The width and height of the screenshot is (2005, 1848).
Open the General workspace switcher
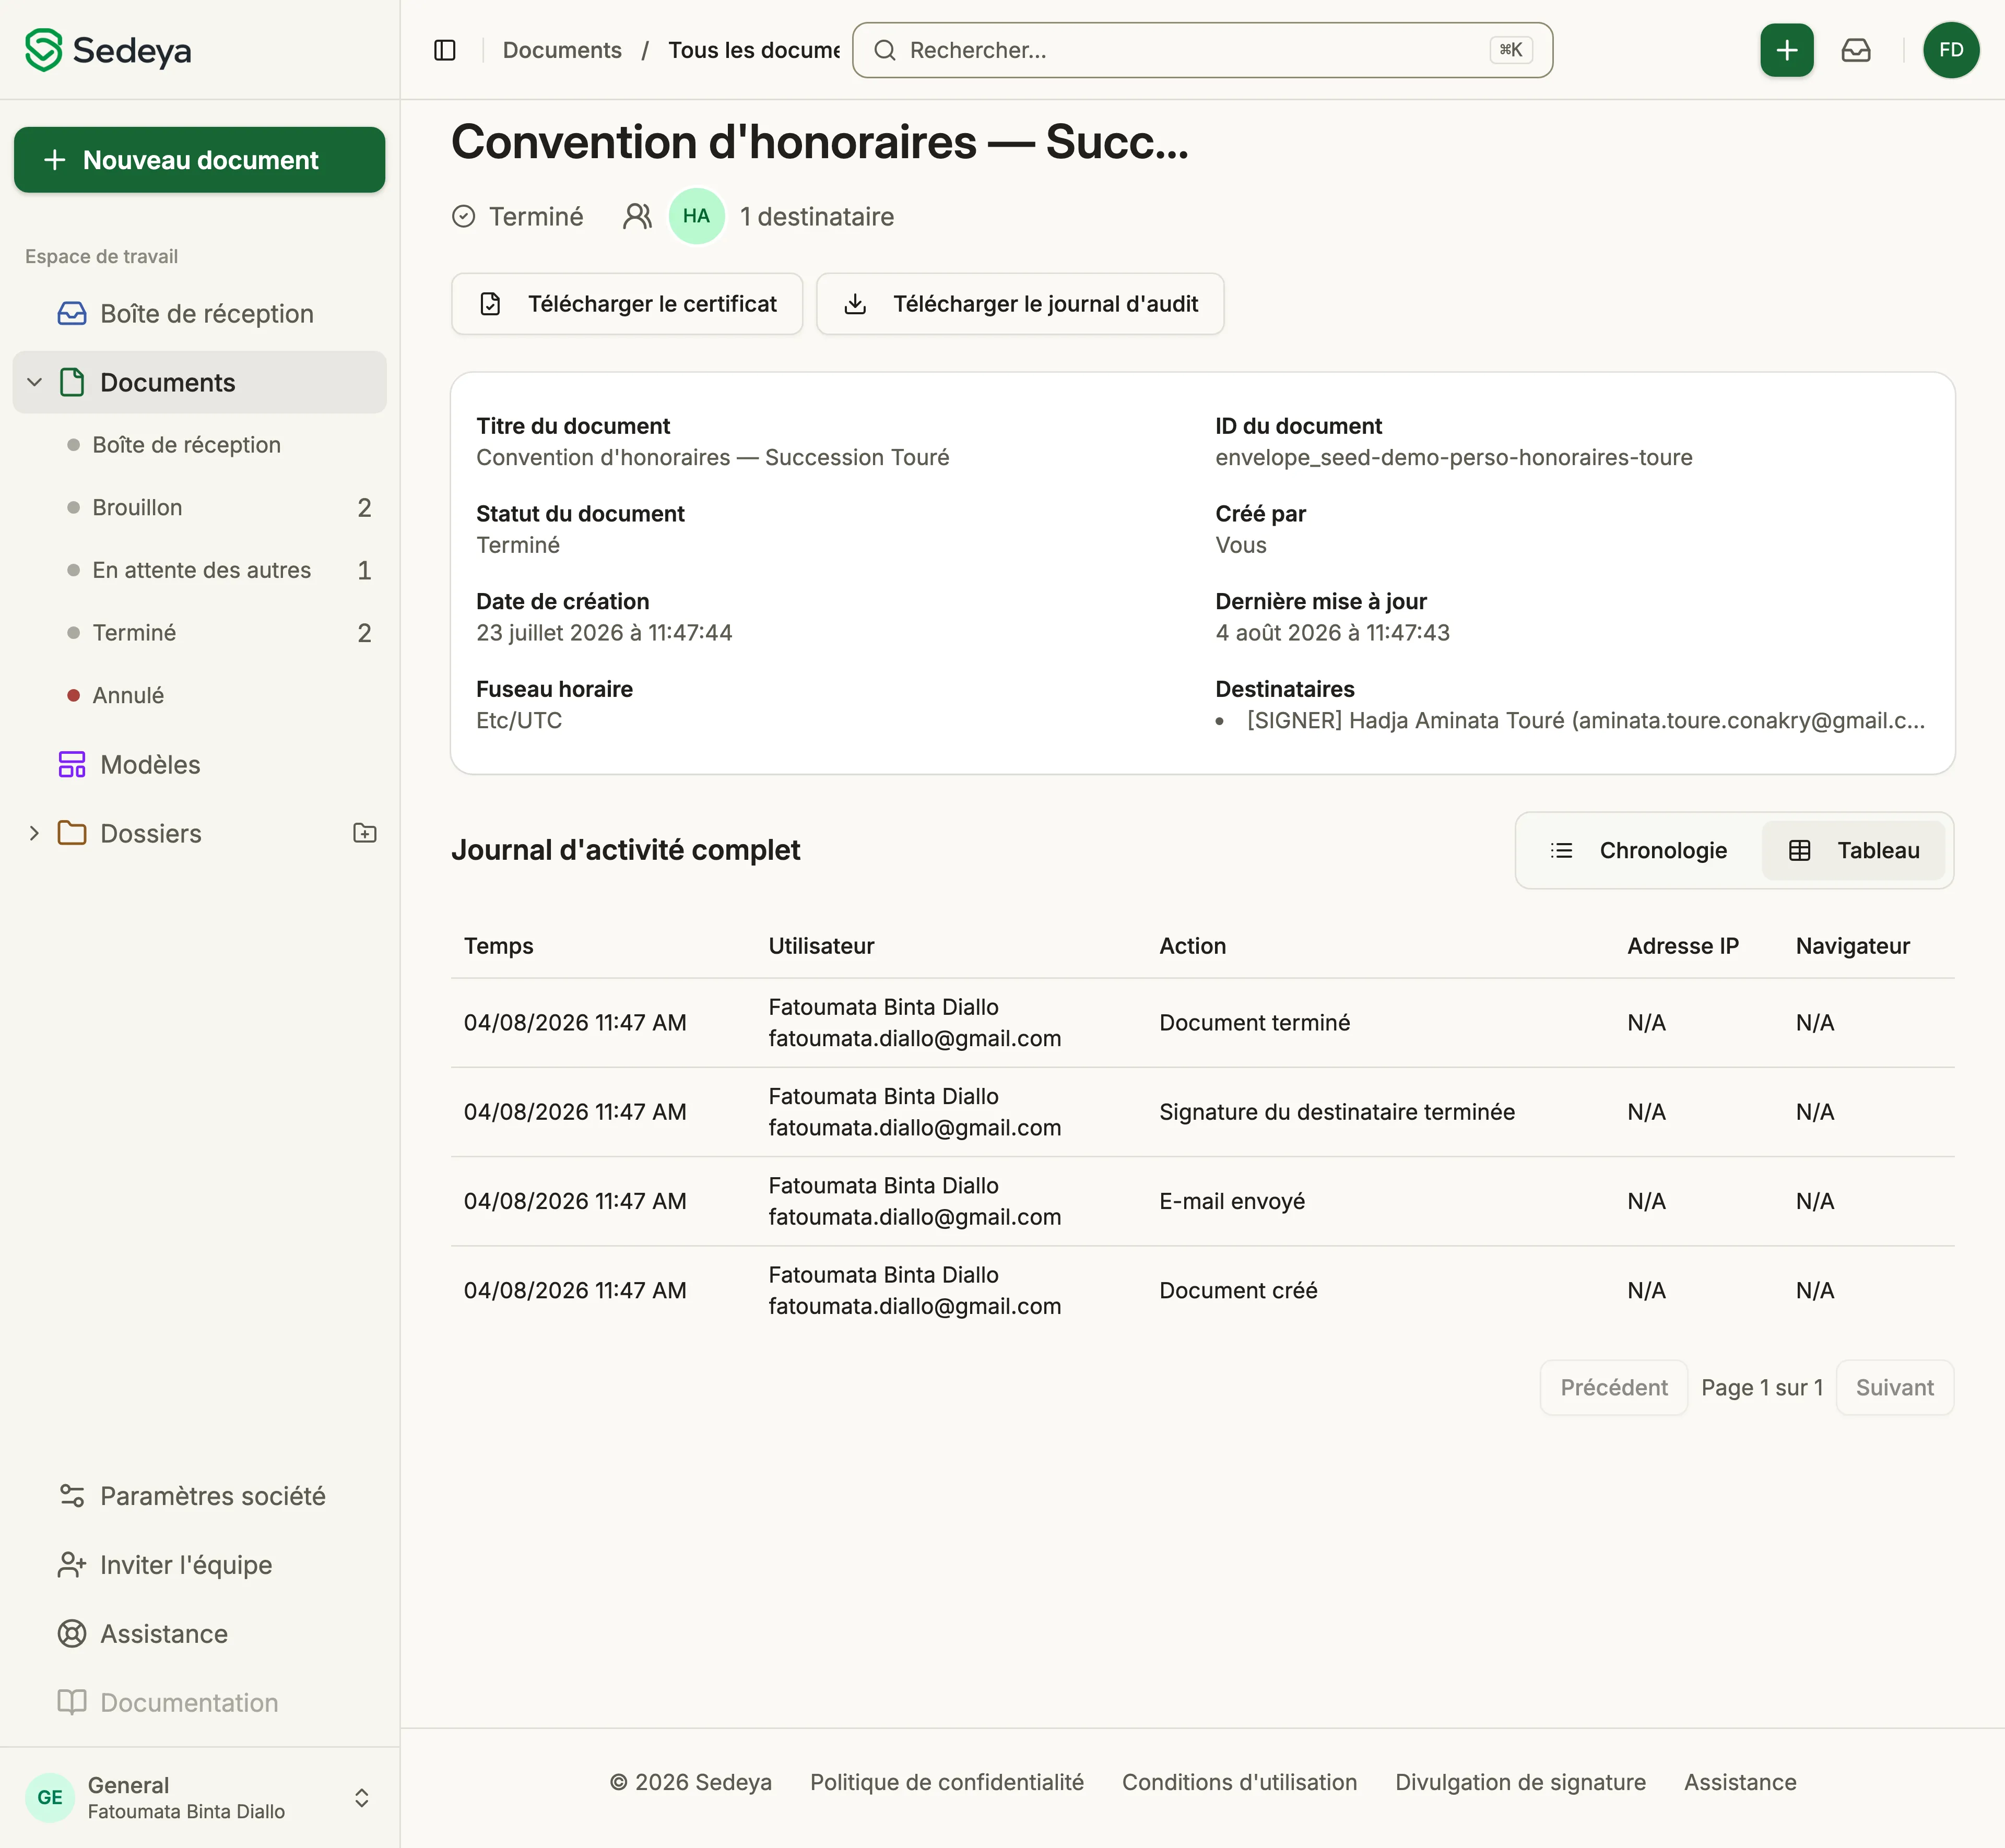(199, 1797)
